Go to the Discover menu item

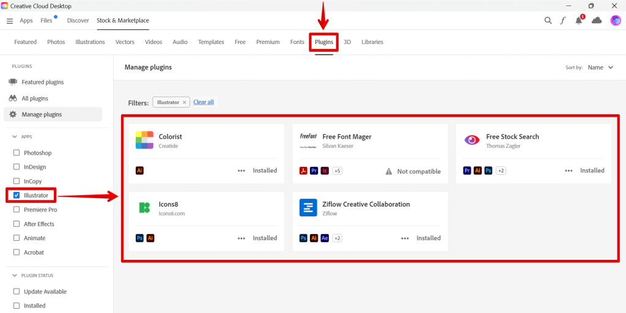tap(78, 21)
